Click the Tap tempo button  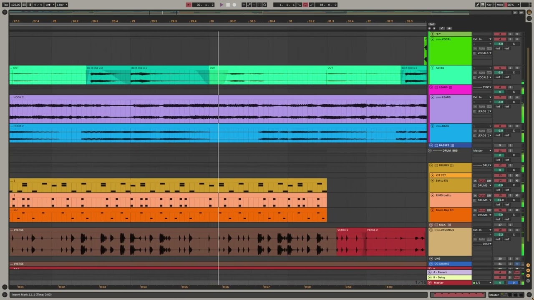(5, 5)
